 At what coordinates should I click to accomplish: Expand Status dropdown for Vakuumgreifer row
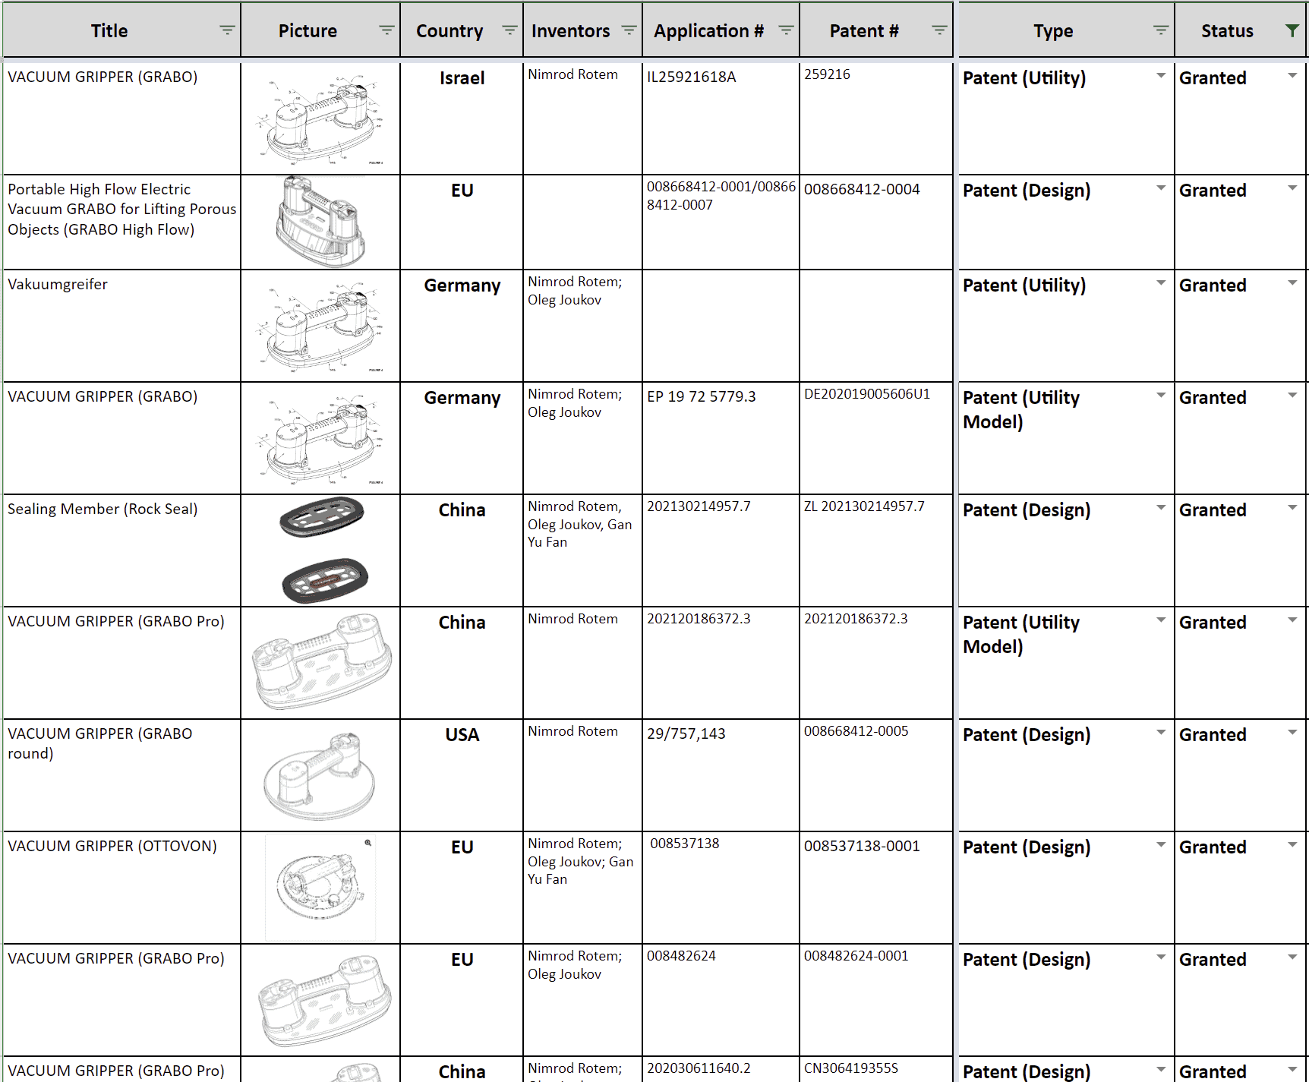pos(1292,283)
